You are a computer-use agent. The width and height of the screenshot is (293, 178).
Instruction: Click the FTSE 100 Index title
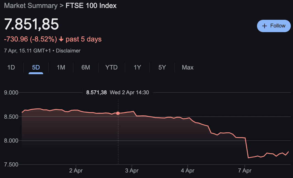[x=91, y=5]
